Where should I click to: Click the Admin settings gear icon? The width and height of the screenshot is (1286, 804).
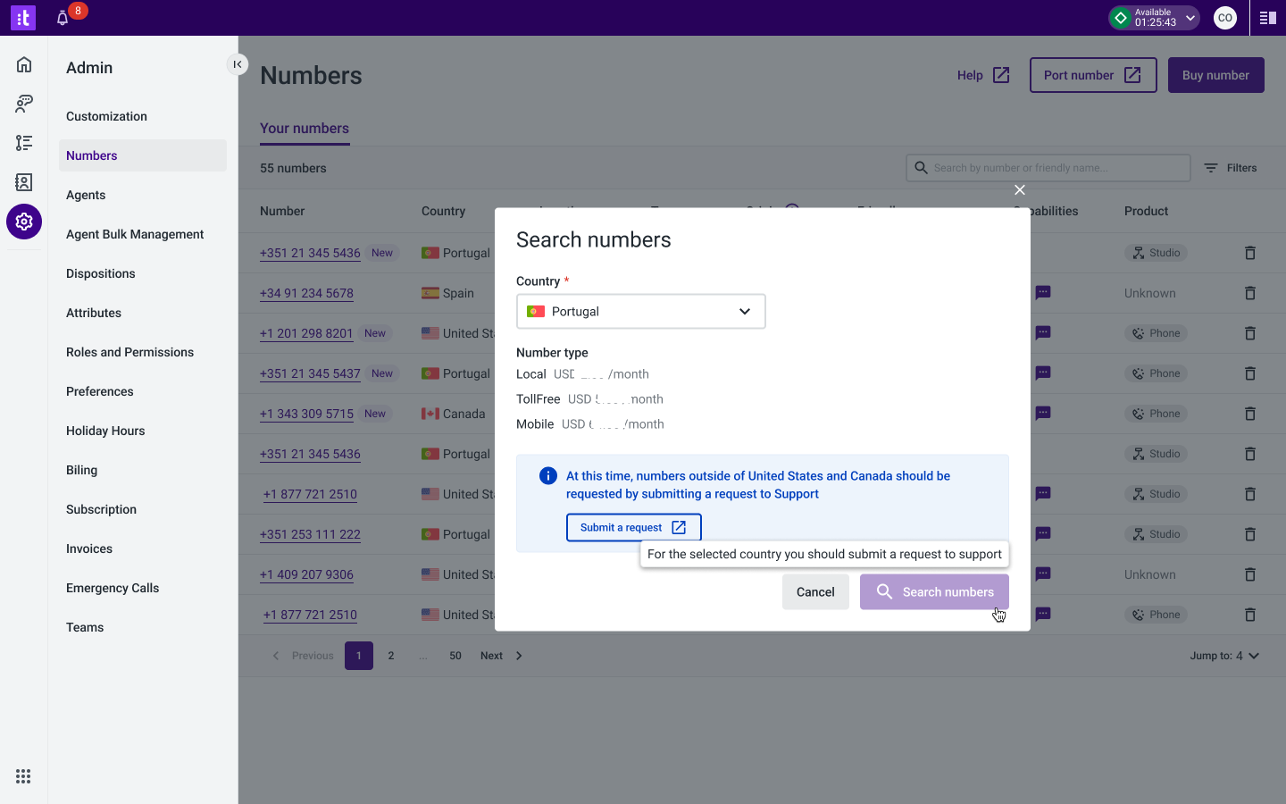23,222
